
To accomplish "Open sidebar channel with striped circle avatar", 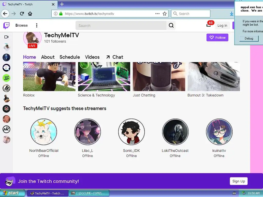I will click(6, 88).
